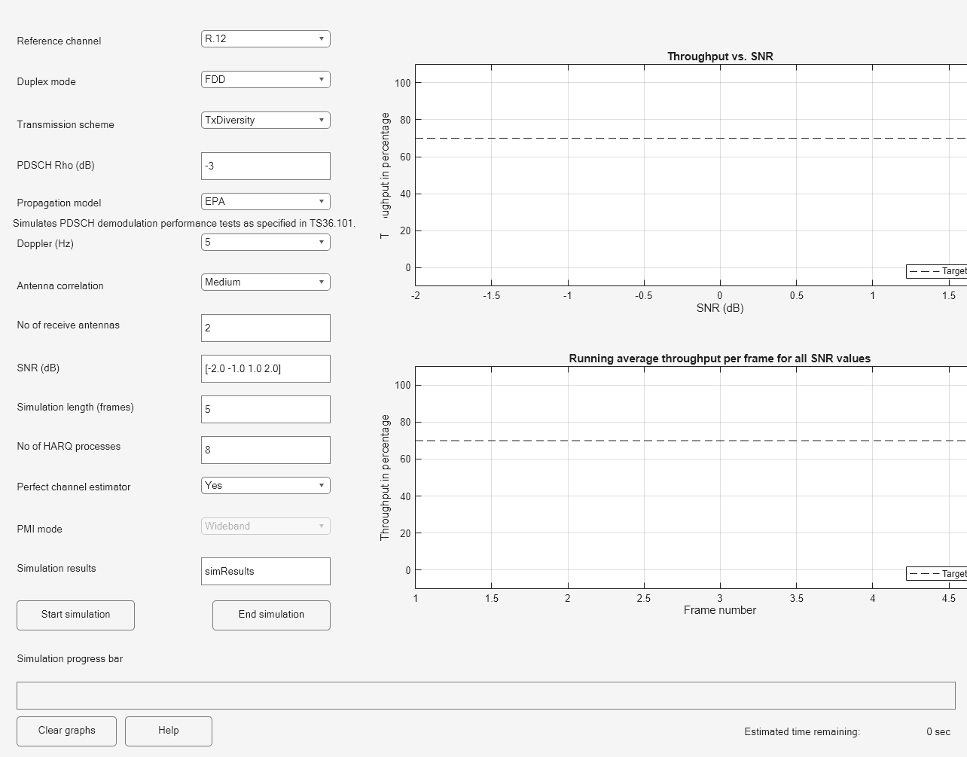This screenshot has width=967, height=757.
Task: Click the No of HARQ processes field
Action: pos(265,450)
